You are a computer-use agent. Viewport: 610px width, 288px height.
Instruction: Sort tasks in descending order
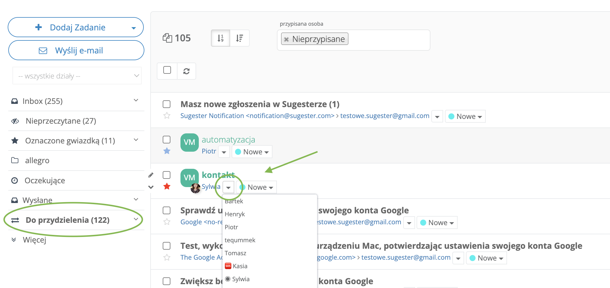pos(240,38)
